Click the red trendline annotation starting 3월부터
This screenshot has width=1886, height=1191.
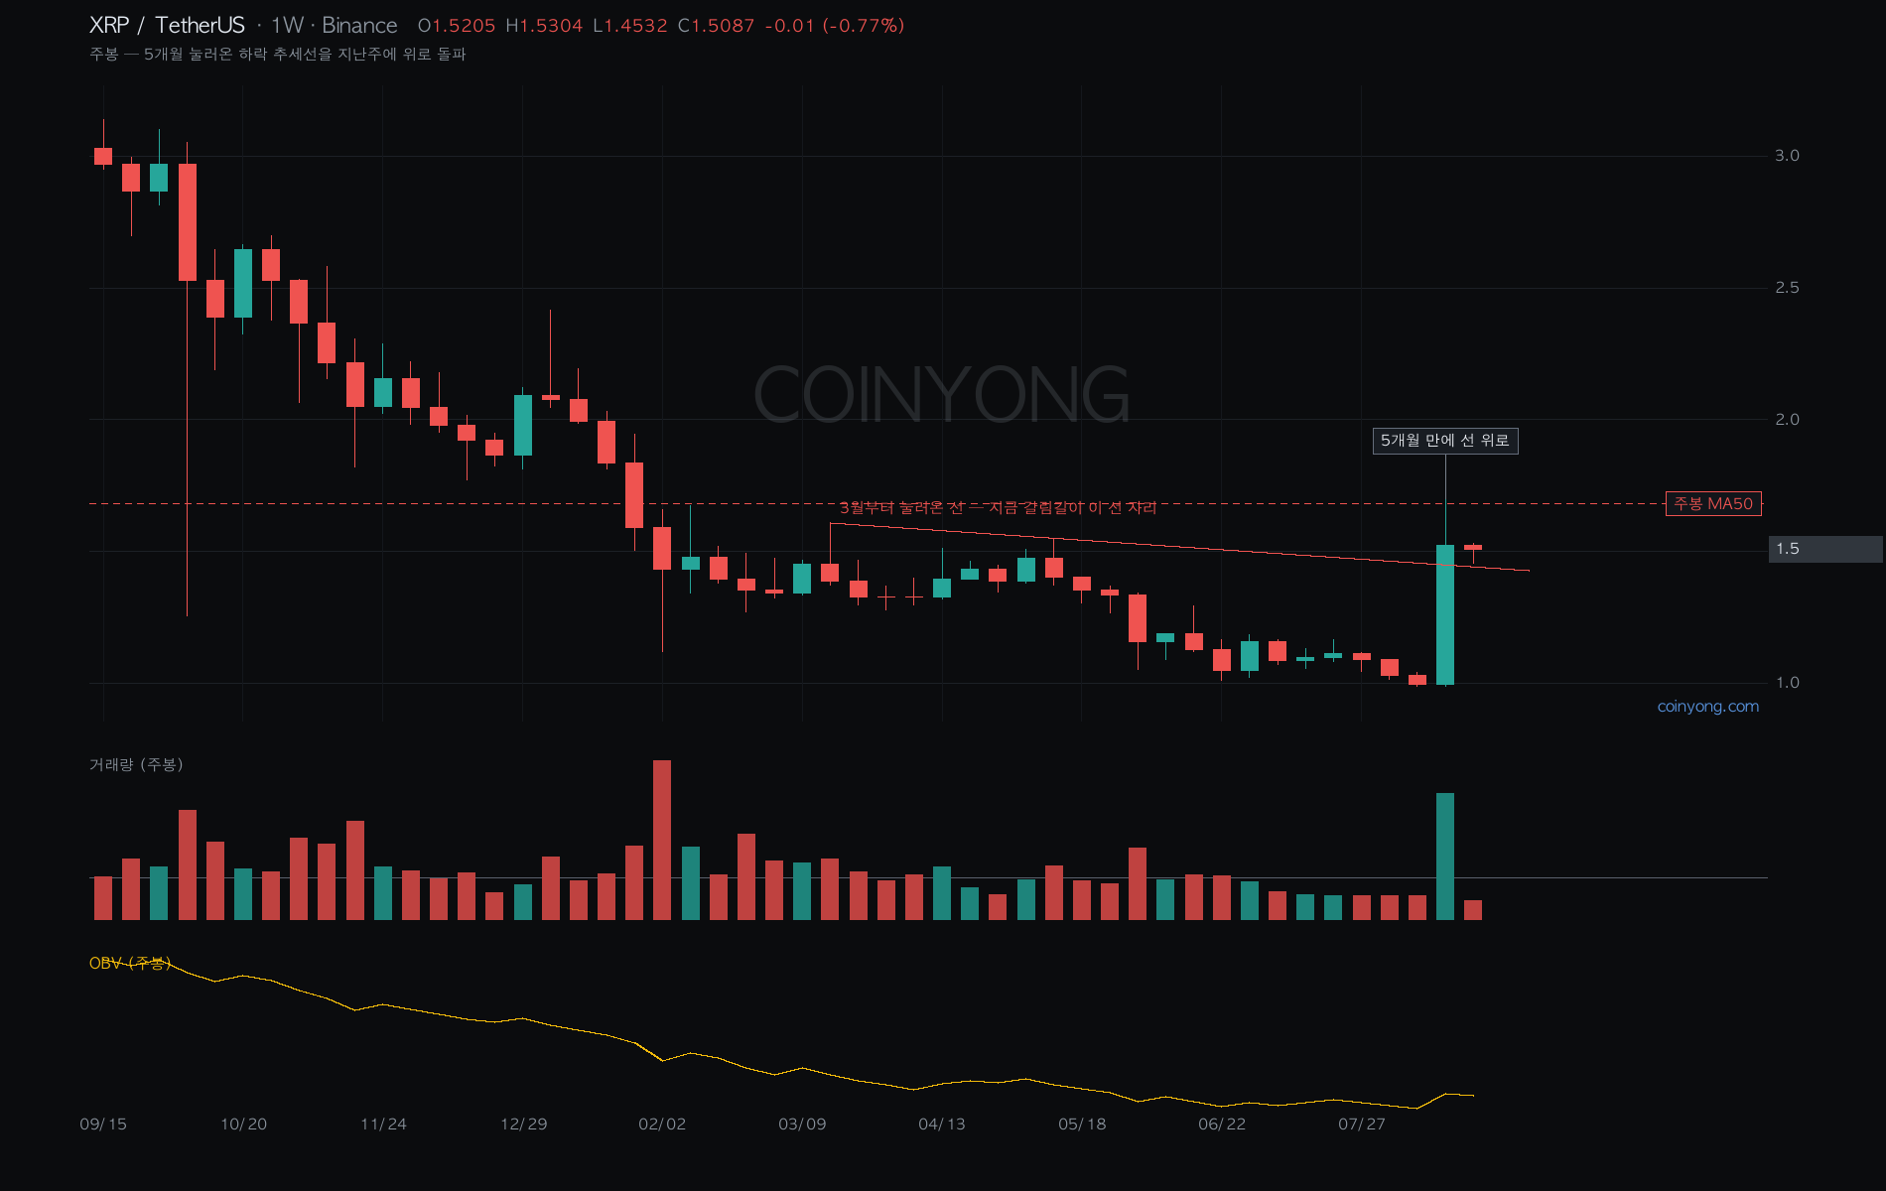(998, 507)
